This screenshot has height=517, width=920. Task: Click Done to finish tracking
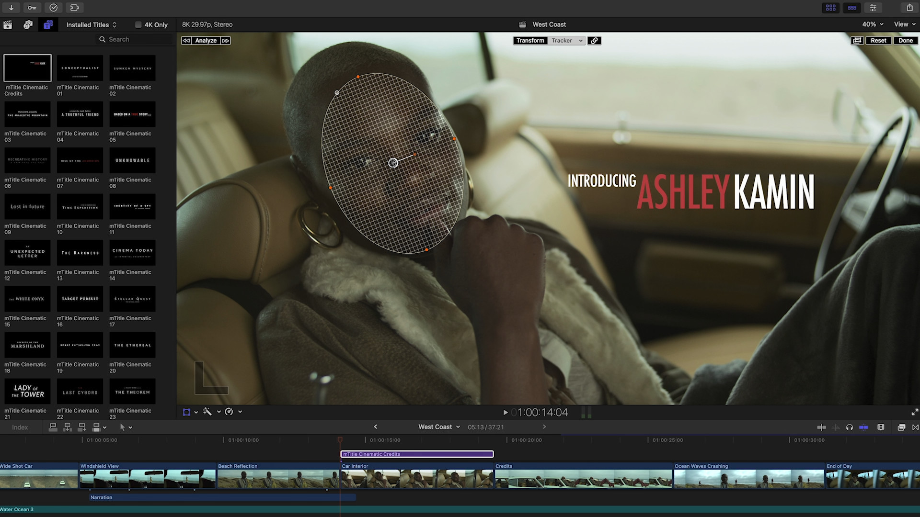(x=905, y=40)
